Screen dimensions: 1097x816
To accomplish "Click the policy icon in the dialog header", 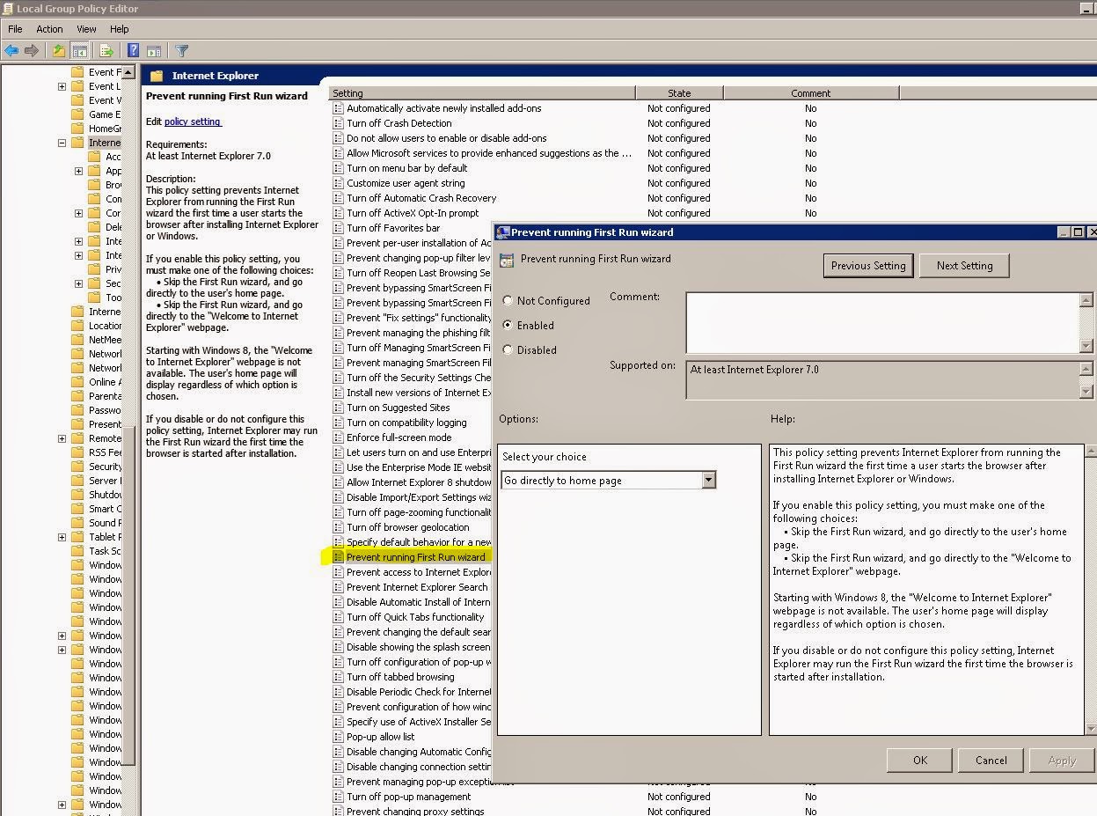I will point(506,260).
